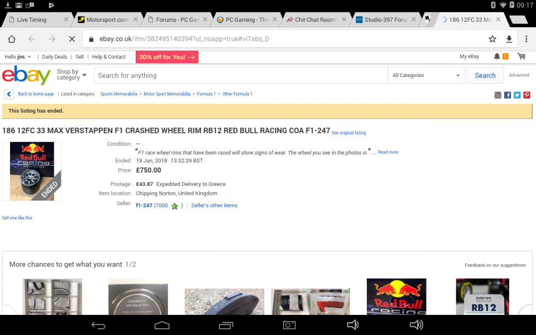Tap the Android home navigation button
Screen dimensions: 536x335
162,325
